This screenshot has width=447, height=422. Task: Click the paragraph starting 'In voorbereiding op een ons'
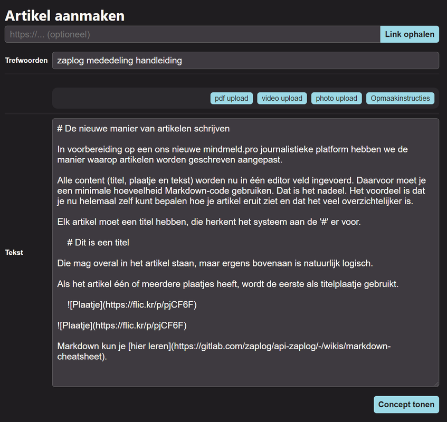tap(232, 155)
